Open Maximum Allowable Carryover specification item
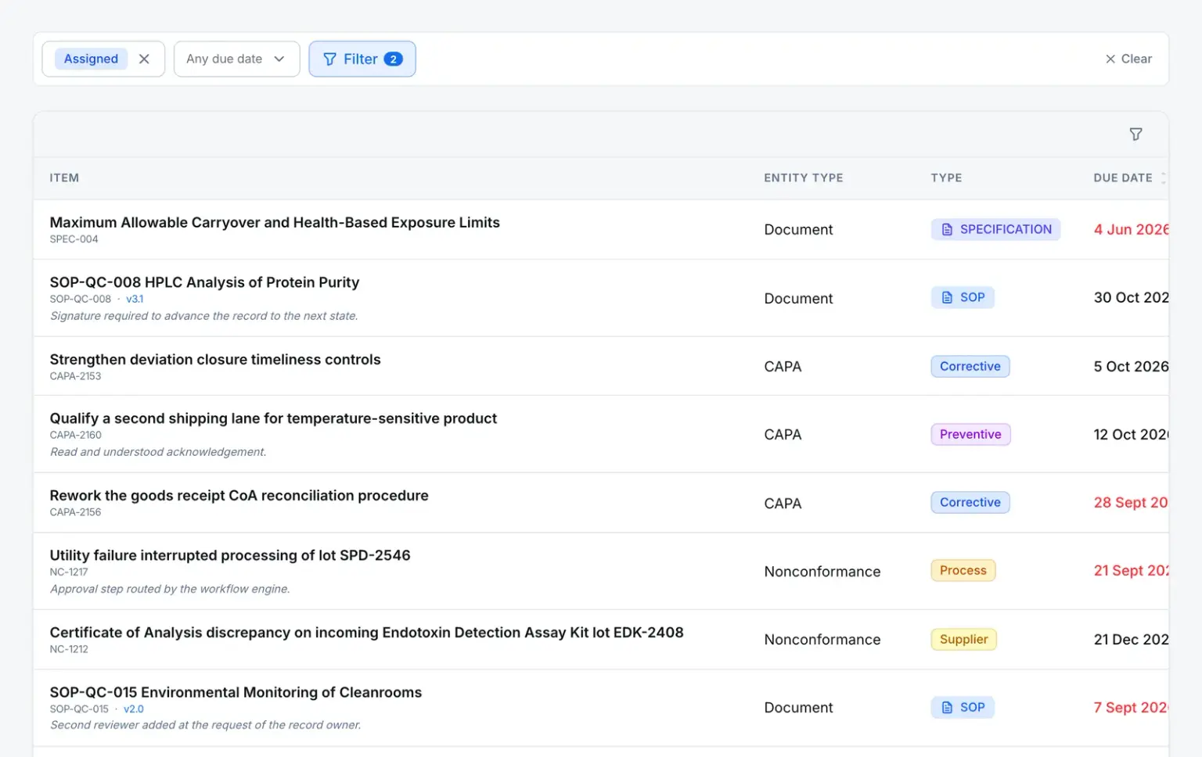The image size is (1202, 757). click(x=275, y=222)
